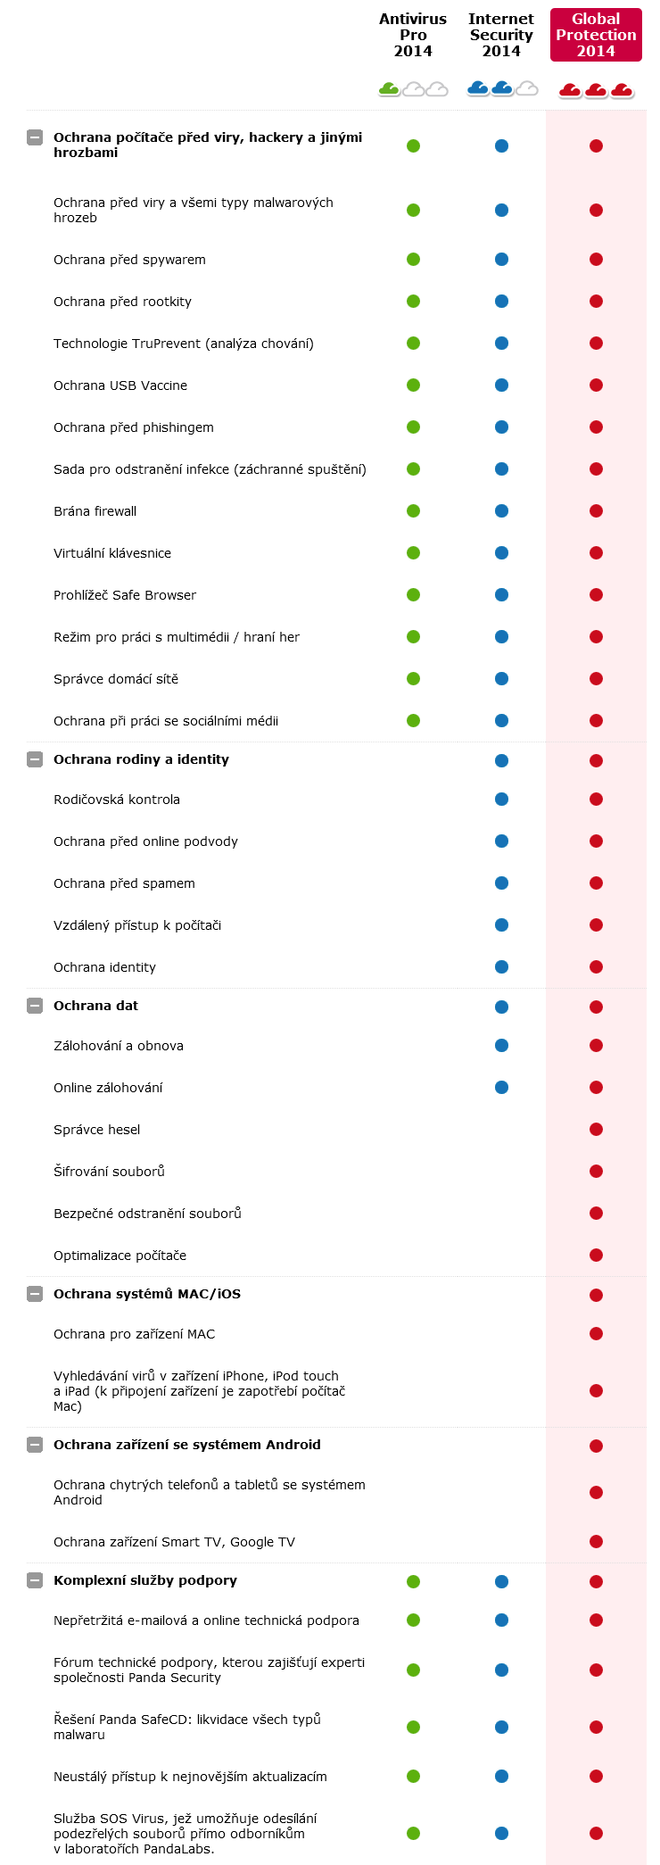Screen dimensions: 660x1865
Task: Click green dot for Ochrana před phishingem
Action: [x=413, y=427]
